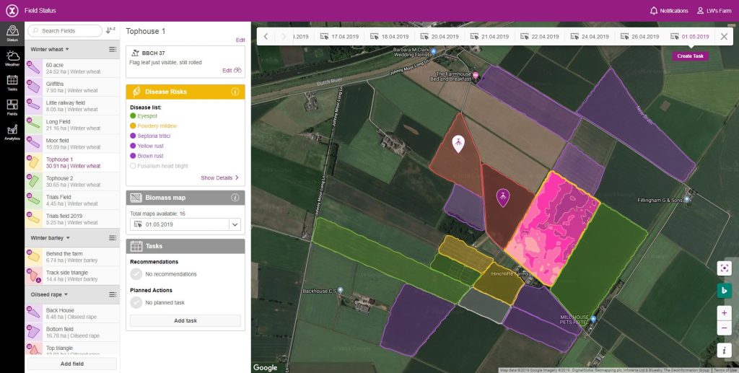The height and width of the screenshot is (373, 739).
Task: Click Create Task button
Action: [690, 56]
